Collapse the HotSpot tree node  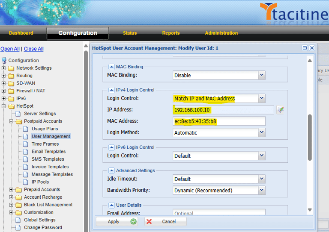pyautogui.click(x=3, y=106)
